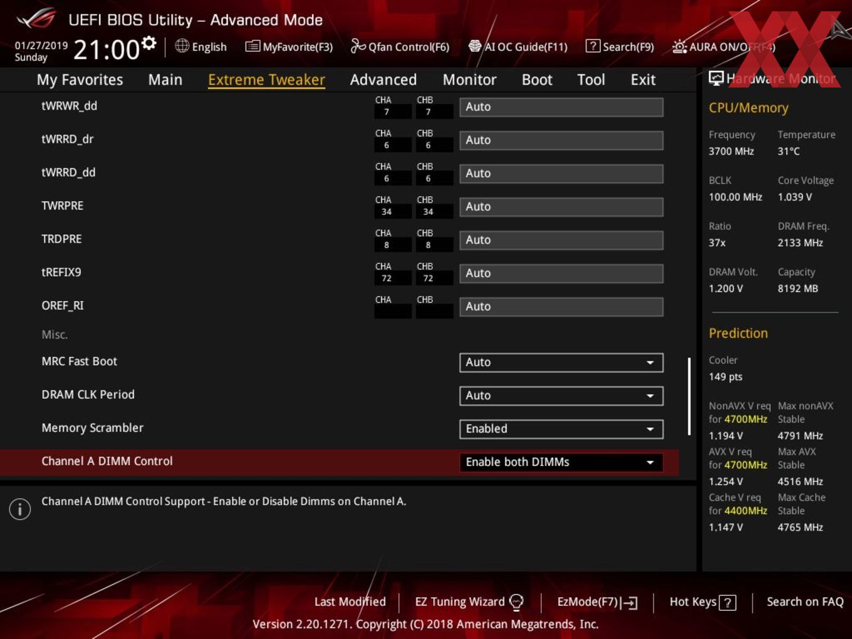Click the tREFIX9 Auto input field
This screenshot has height=639, width=852.
point(561,273)
